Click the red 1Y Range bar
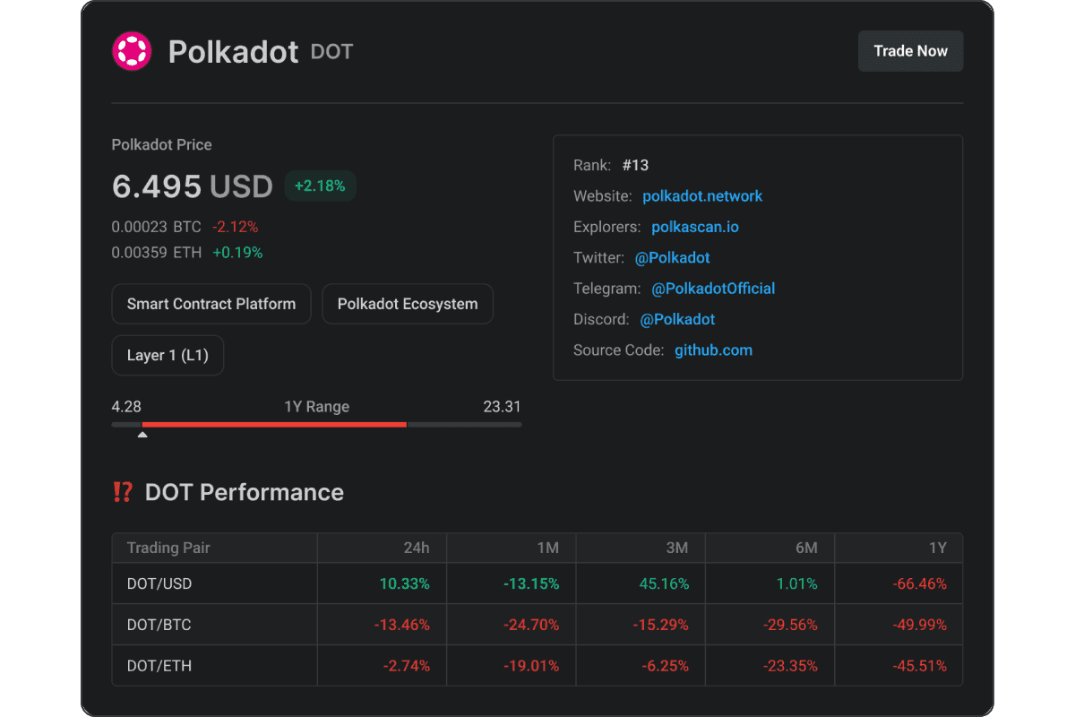The height and width of the screenshot is (717, 1075). coord(274,424)
